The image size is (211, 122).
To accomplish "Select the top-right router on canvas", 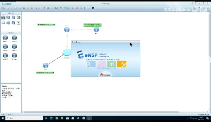I will (96, 29).
